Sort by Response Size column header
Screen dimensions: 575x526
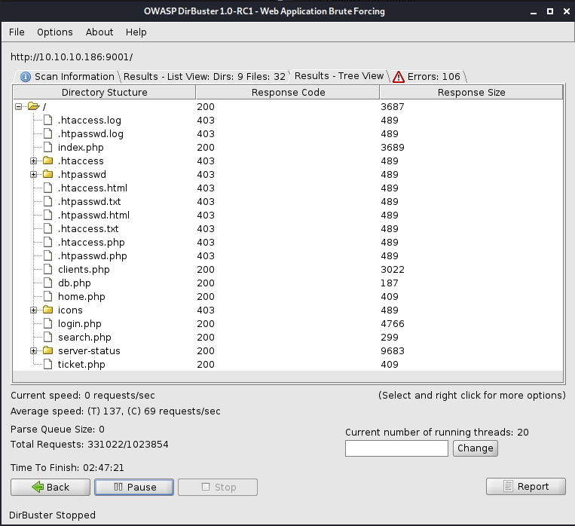(x=471, y=92)
